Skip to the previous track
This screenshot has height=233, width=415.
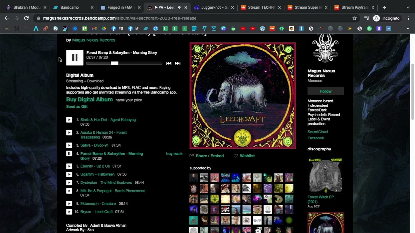[x=168, y=63]
